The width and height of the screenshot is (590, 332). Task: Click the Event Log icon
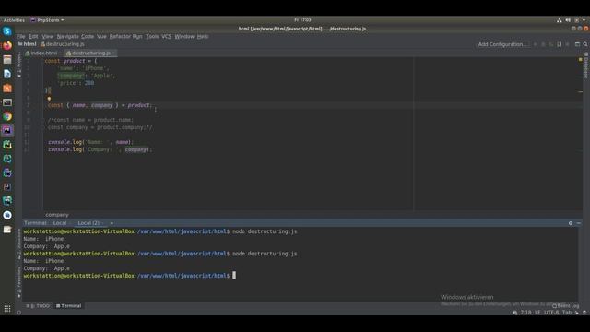click(x=565, y=306)
